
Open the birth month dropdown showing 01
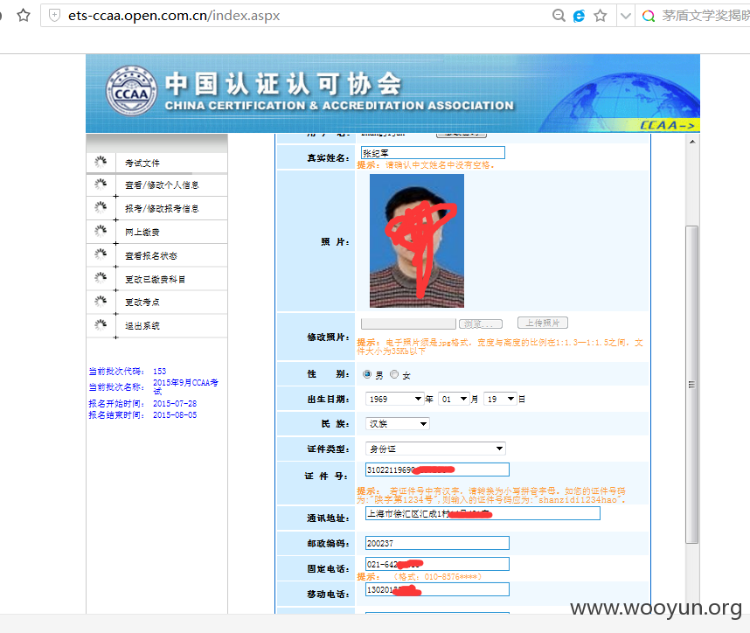pyautogui.click(x=454, y=399)
